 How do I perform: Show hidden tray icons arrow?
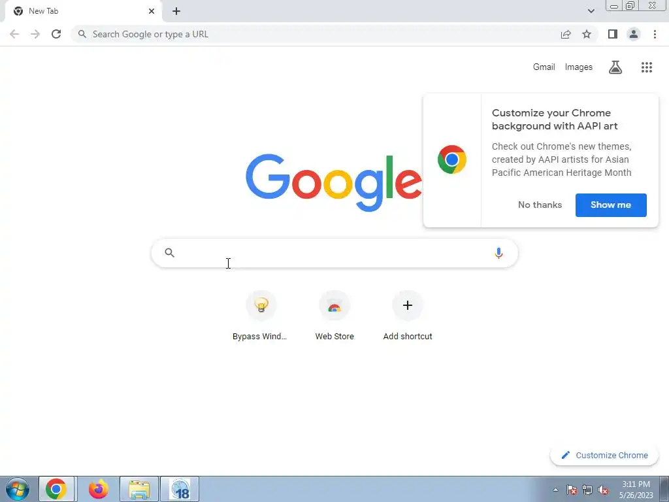click(x=555, y=490)
